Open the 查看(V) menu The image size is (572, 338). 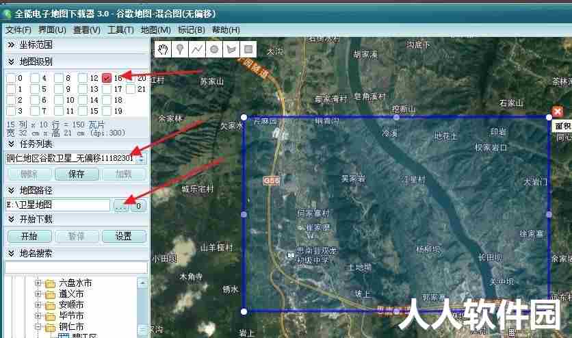(x=87, y=30)
